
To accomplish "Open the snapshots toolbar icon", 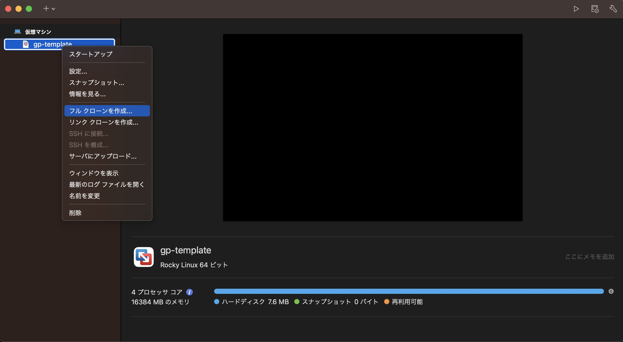I will pyautogui.click(x=595, y=9).
